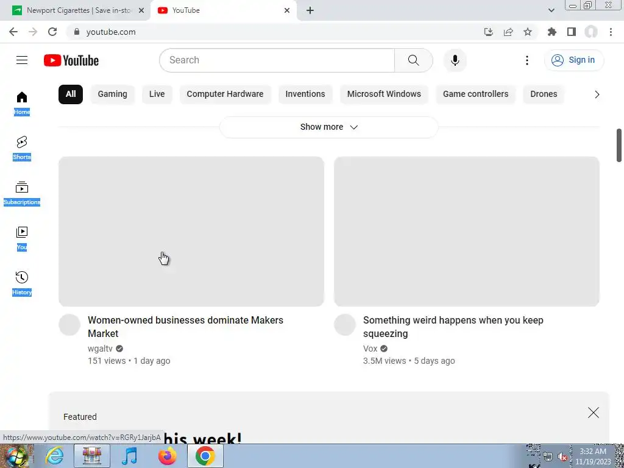Open History in sidebar
Viewport: 624px width, 468px height.
tap(22, 284)
